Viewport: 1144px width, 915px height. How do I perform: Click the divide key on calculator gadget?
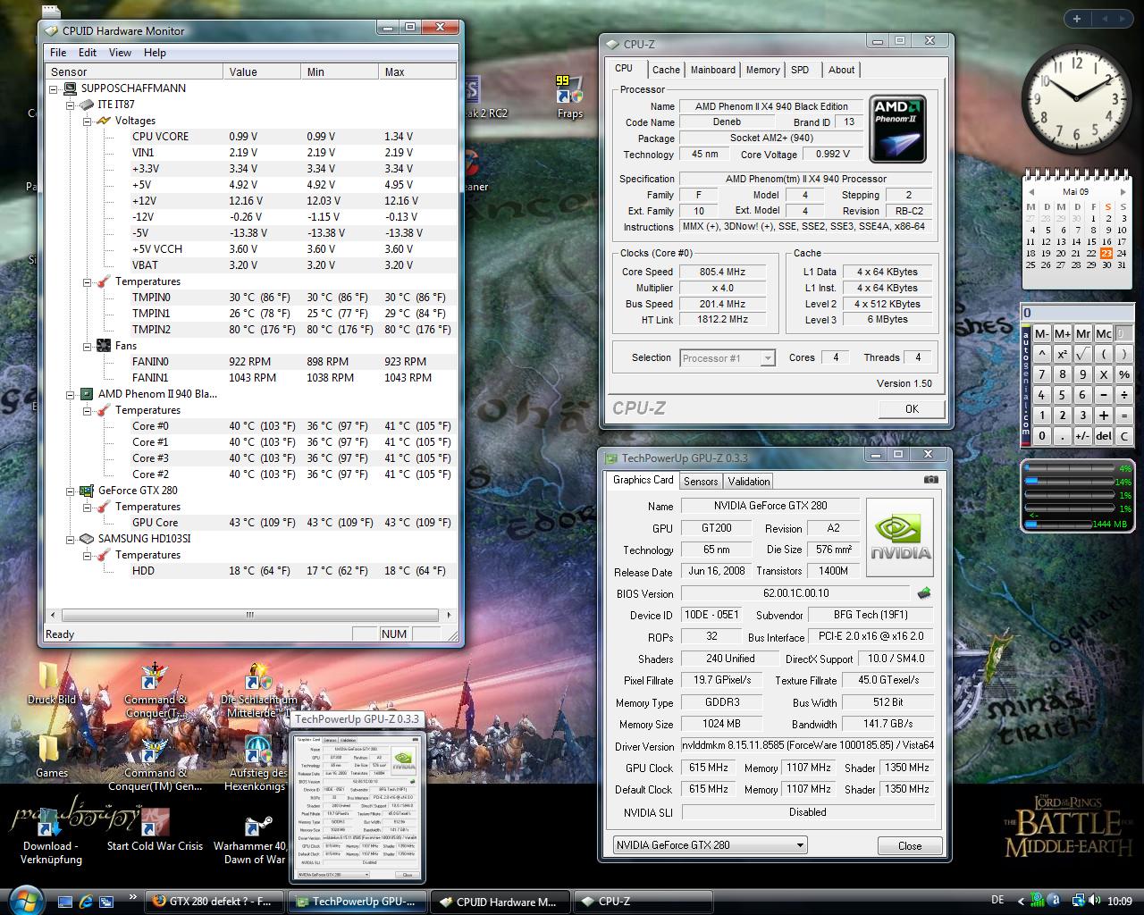(x=1123, y=395)
